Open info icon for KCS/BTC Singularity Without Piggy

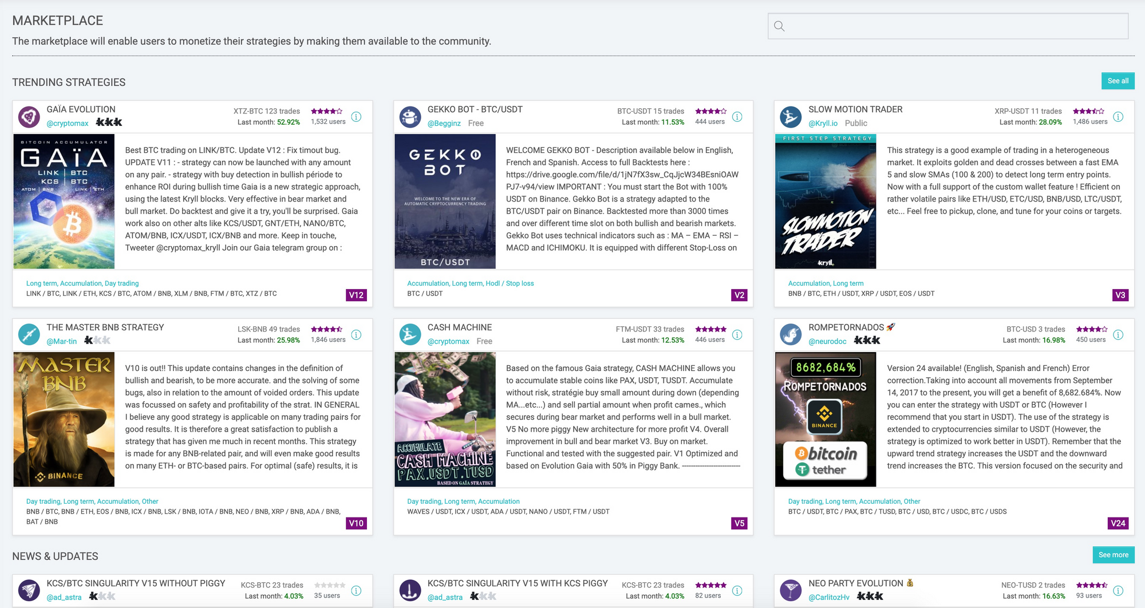point(356,591)
